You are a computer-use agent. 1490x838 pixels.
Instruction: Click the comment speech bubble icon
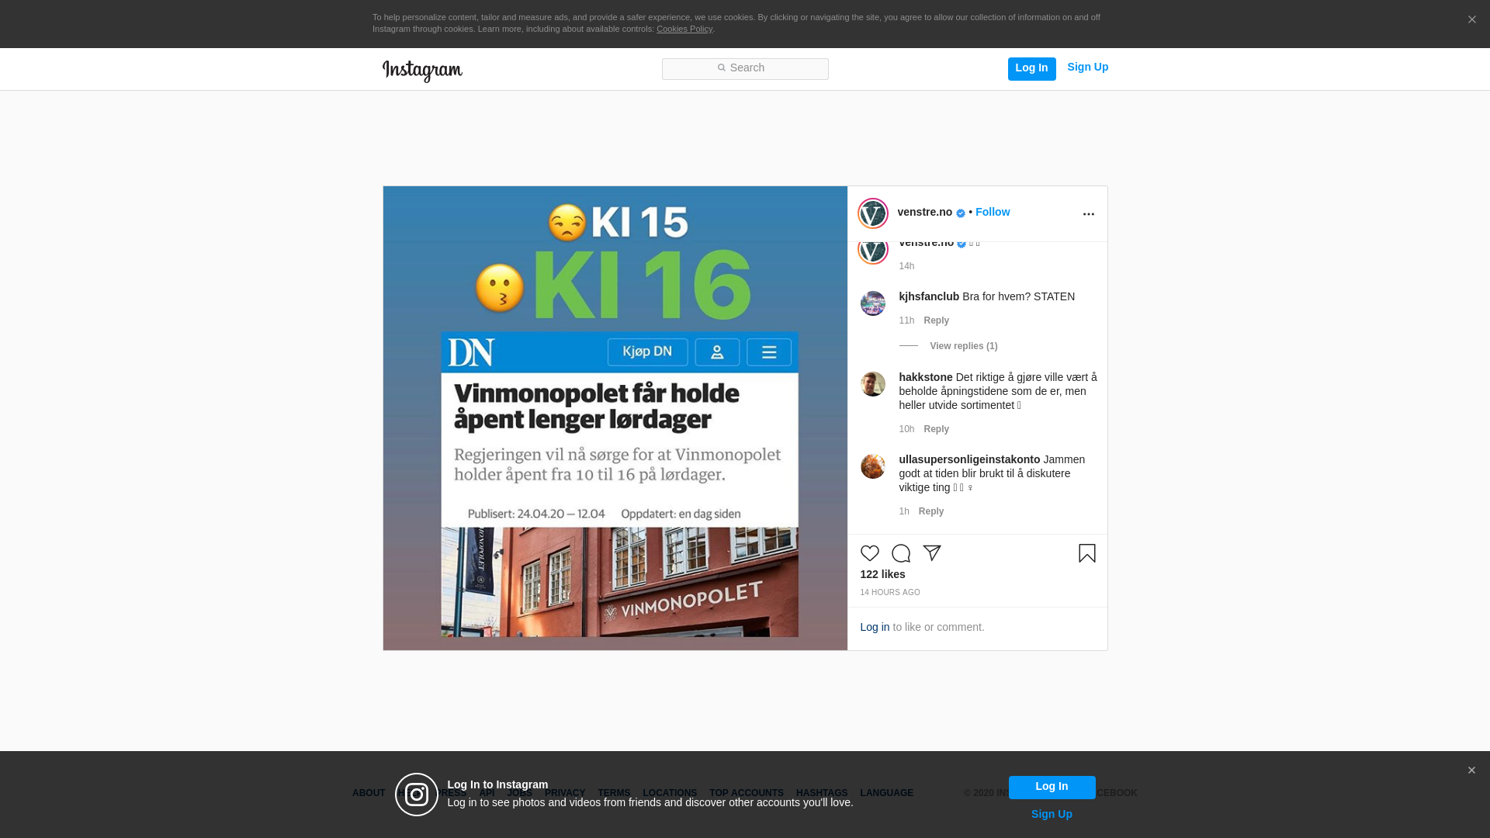[x=900, y=553]
